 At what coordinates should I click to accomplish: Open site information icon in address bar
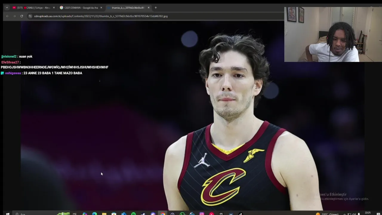pos(30,16)
